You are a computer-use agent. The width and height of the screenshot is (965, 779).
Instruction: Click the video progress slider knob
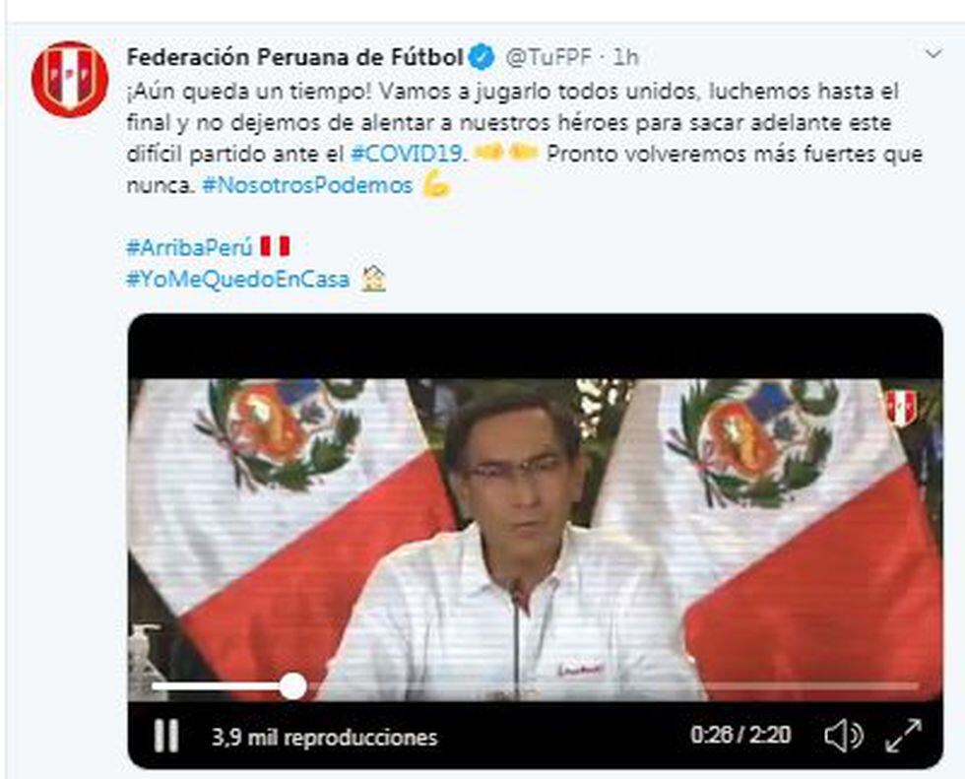(x=293, y=686)
